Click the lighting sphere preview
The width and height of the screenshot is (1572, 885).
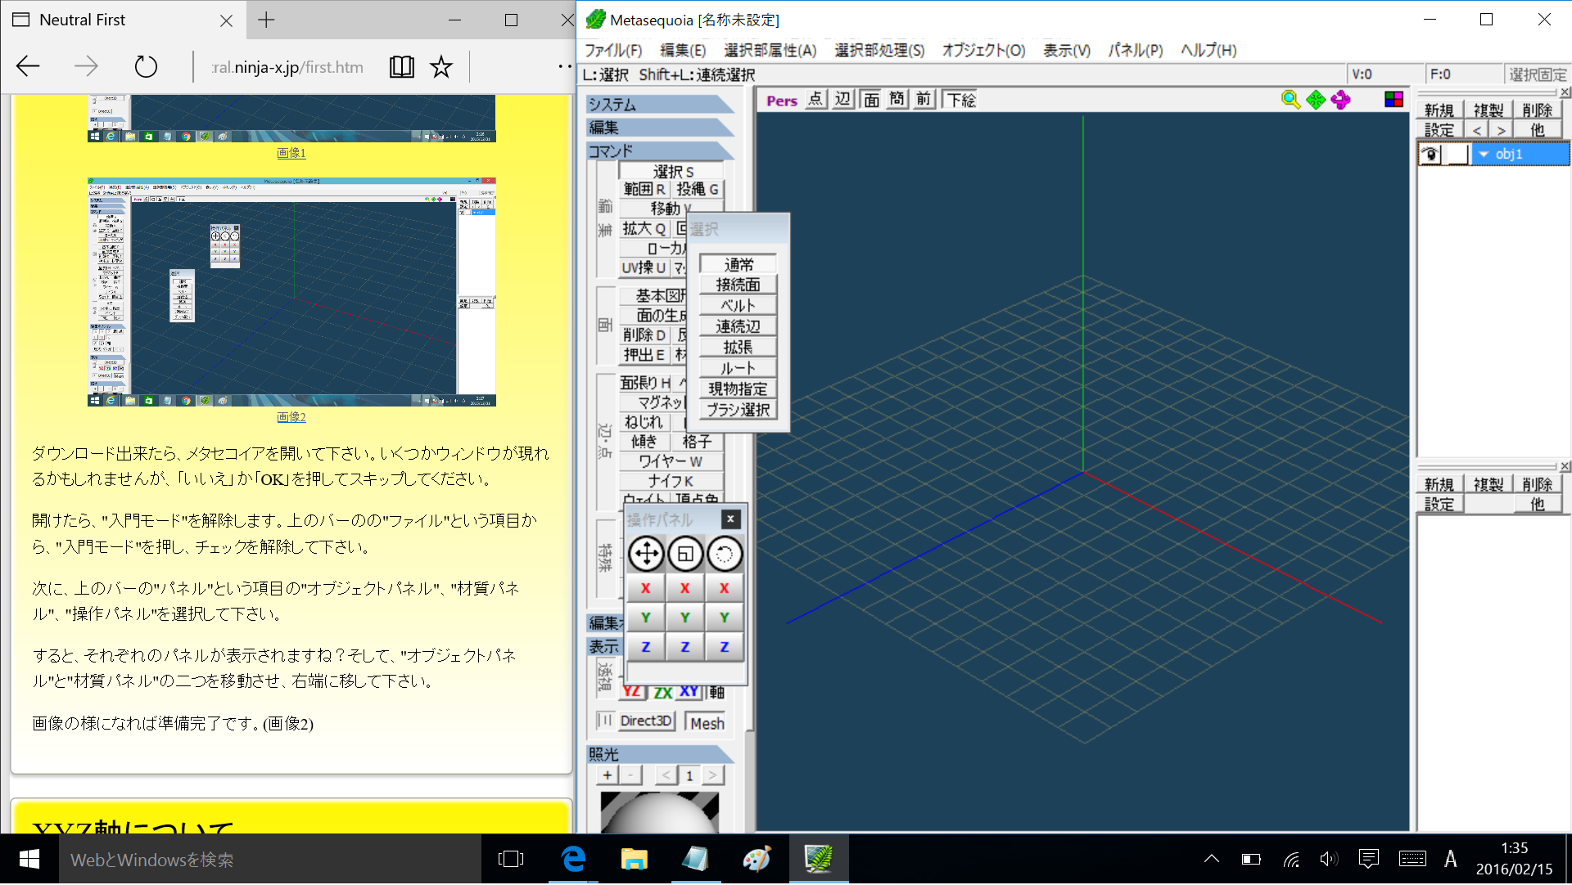coord(659,811)
